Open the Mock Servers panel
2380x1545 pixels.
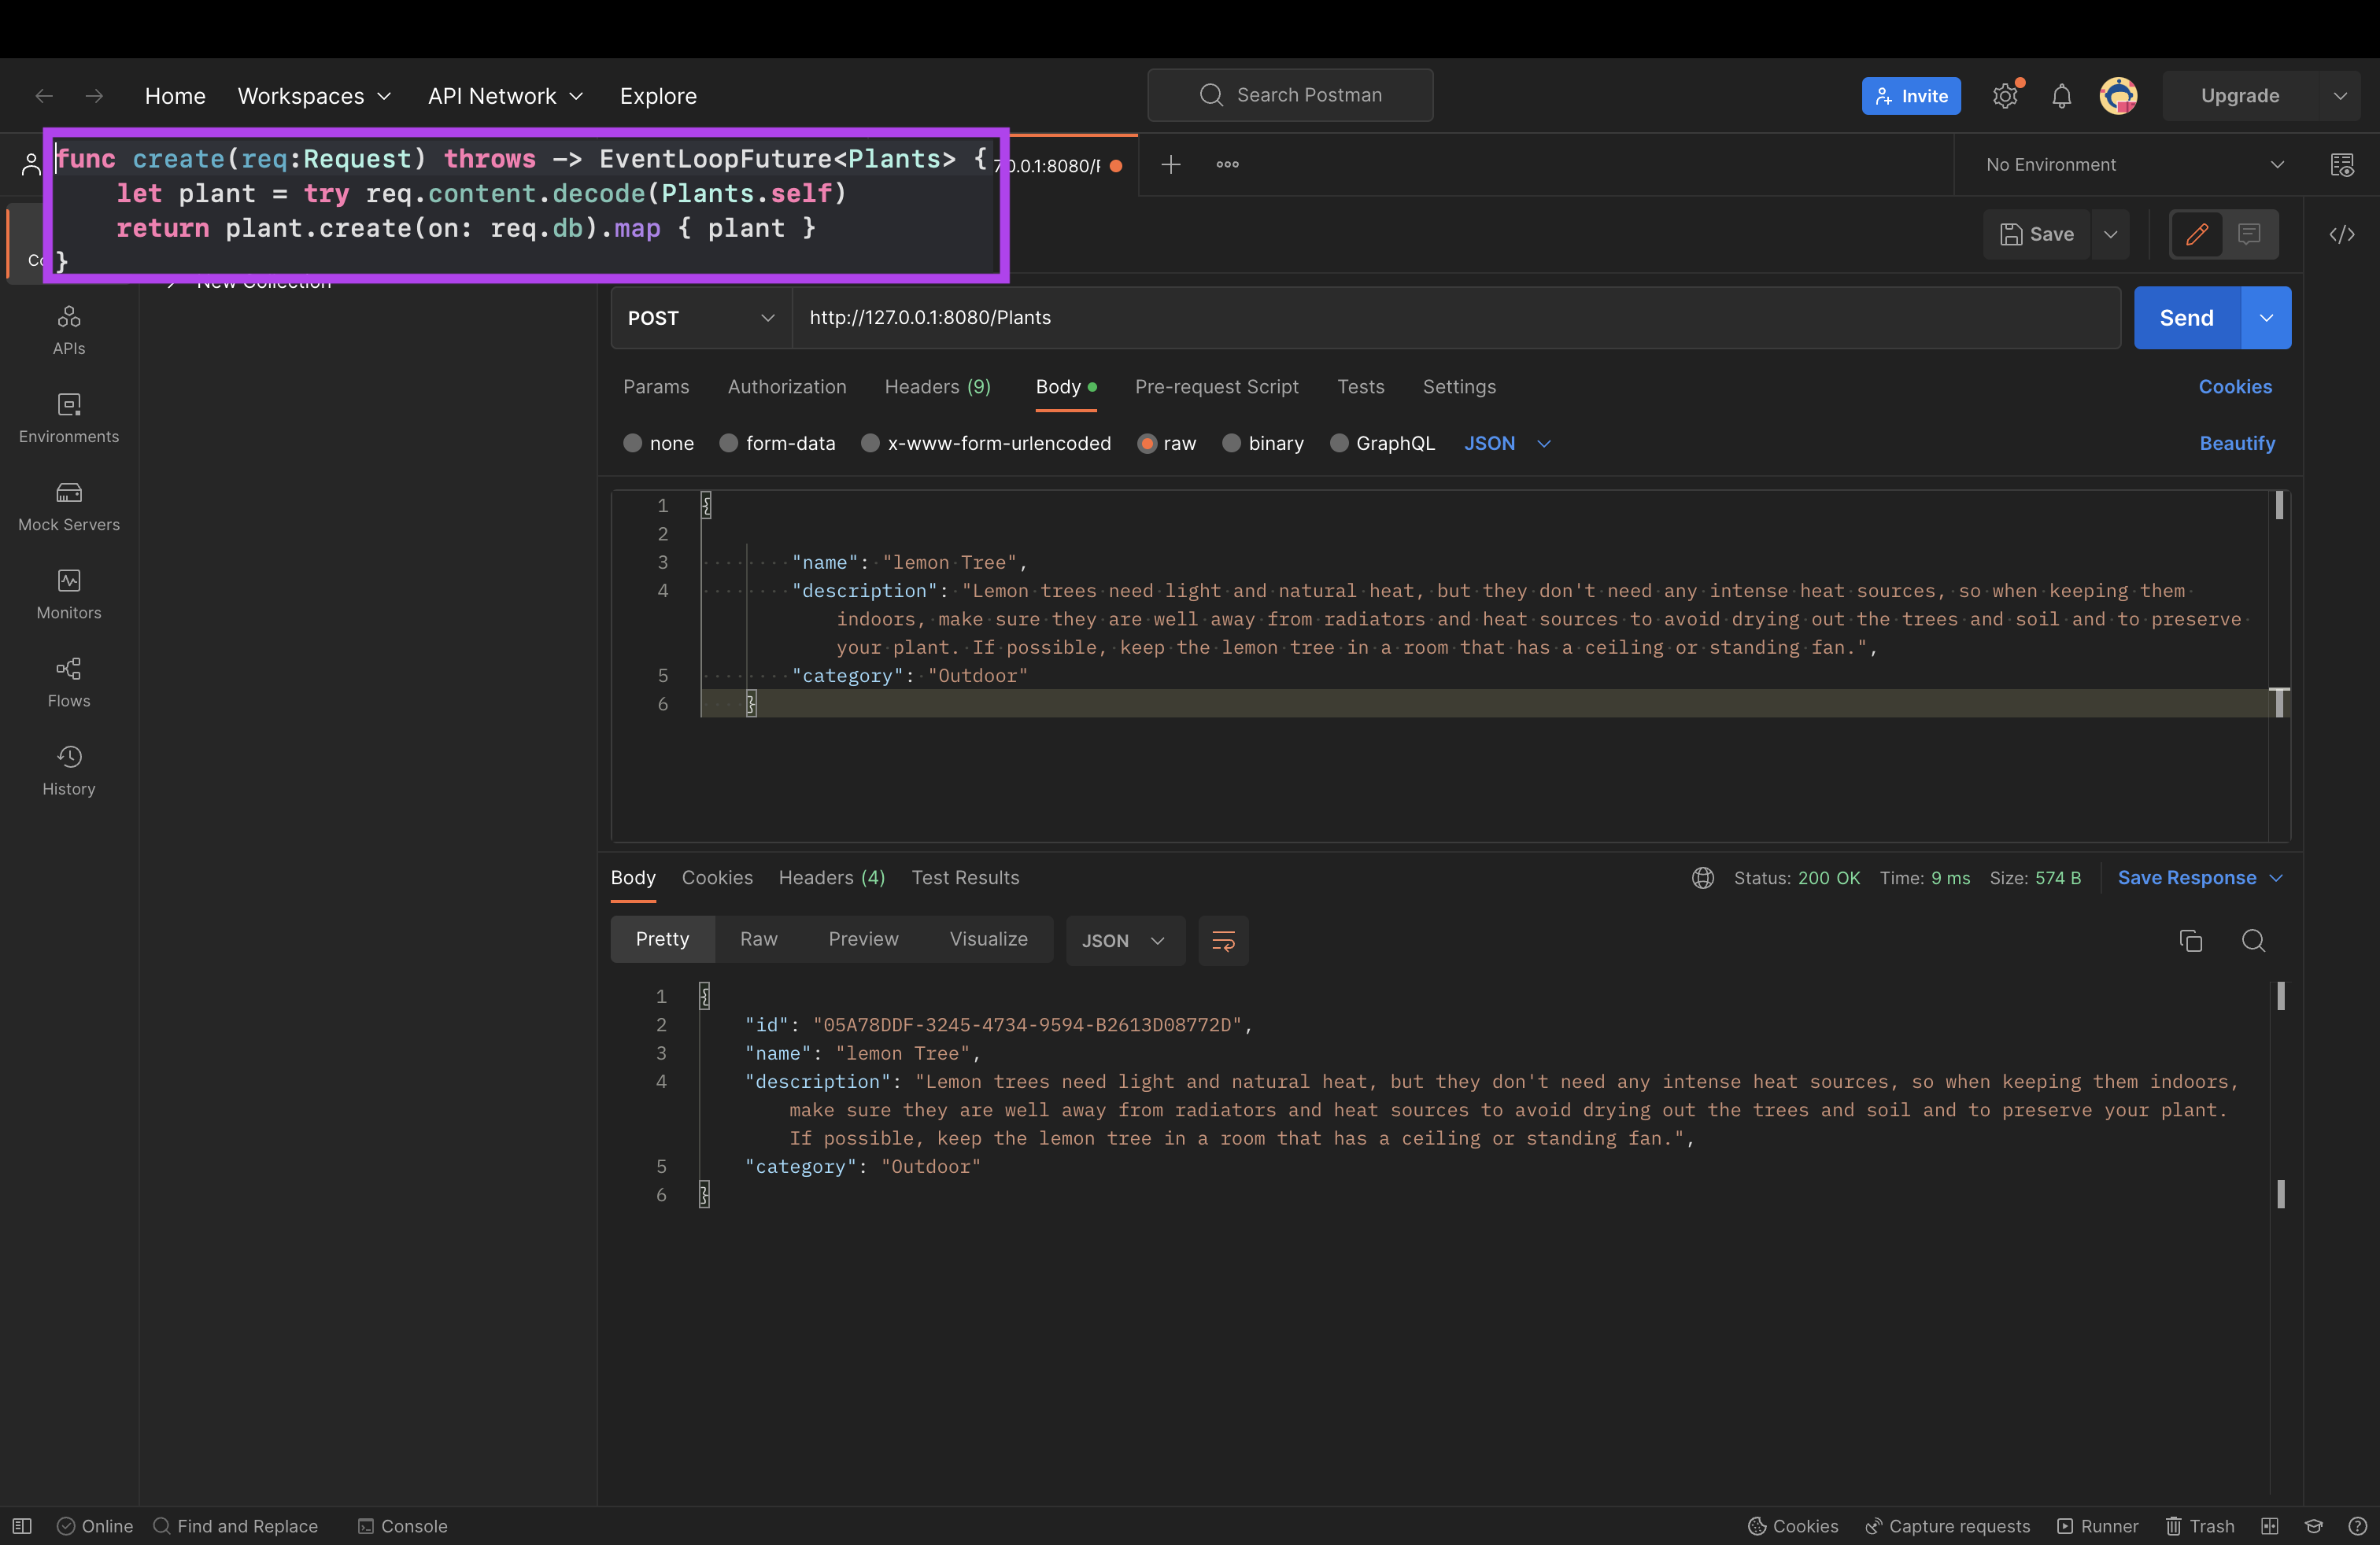[x=68, y=507]
